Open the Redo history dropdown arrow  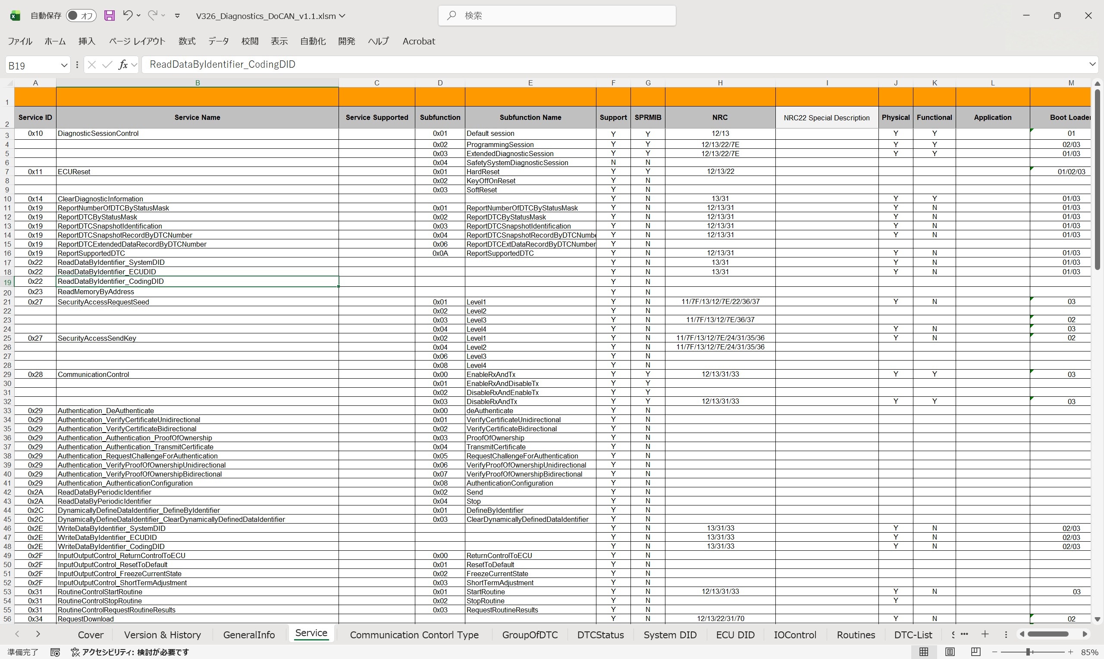(163, 16)
